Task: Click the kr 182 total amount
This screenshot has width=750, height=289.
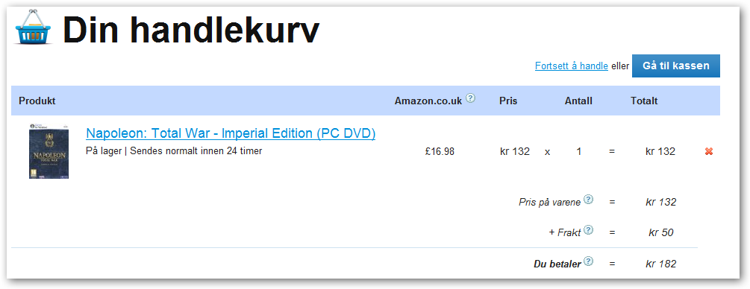Action: pyautogui.click(x=660, y=264)
